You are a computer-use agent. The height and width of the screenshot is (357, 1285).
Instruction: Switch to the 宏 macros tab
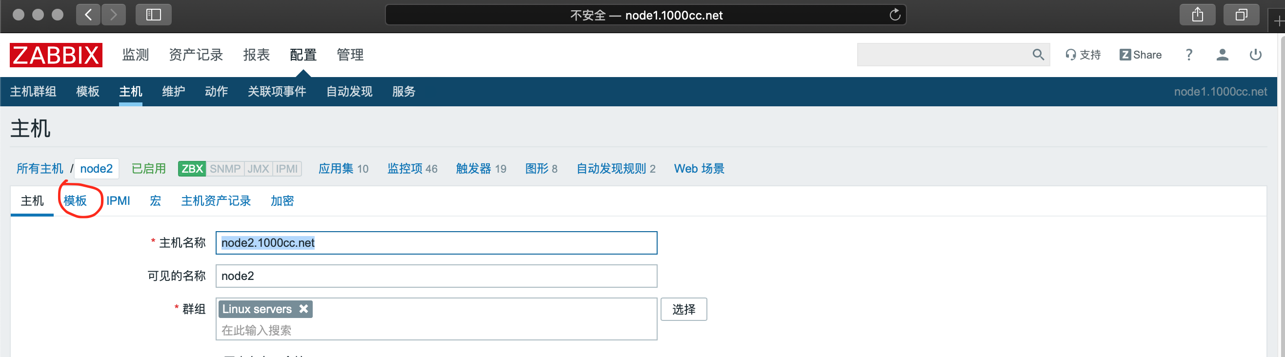coord(155,201)
